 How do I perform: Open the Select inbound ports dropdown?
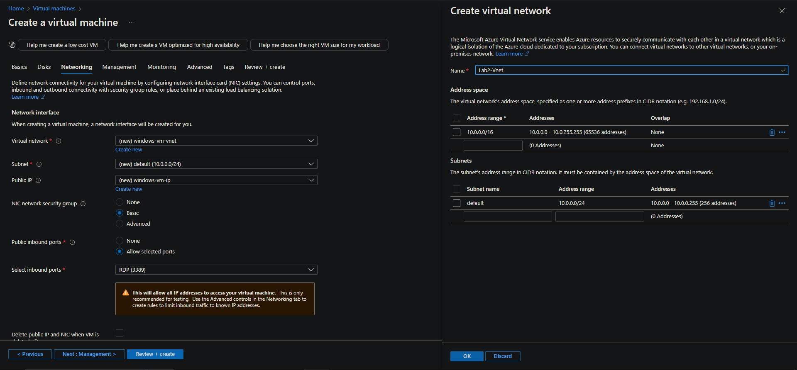coord(216,270)
